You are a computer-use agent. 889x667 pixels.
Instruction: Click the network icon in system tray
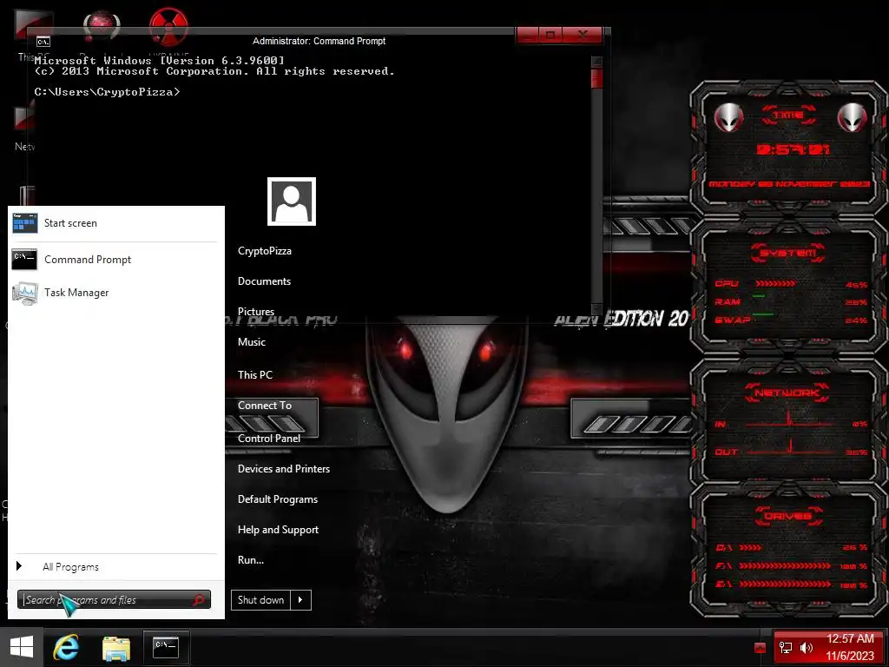coord(786,648)
